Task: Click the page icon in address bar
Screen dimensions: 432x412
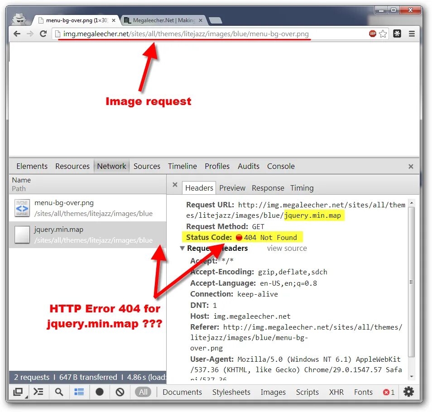Action: (58, 34)
